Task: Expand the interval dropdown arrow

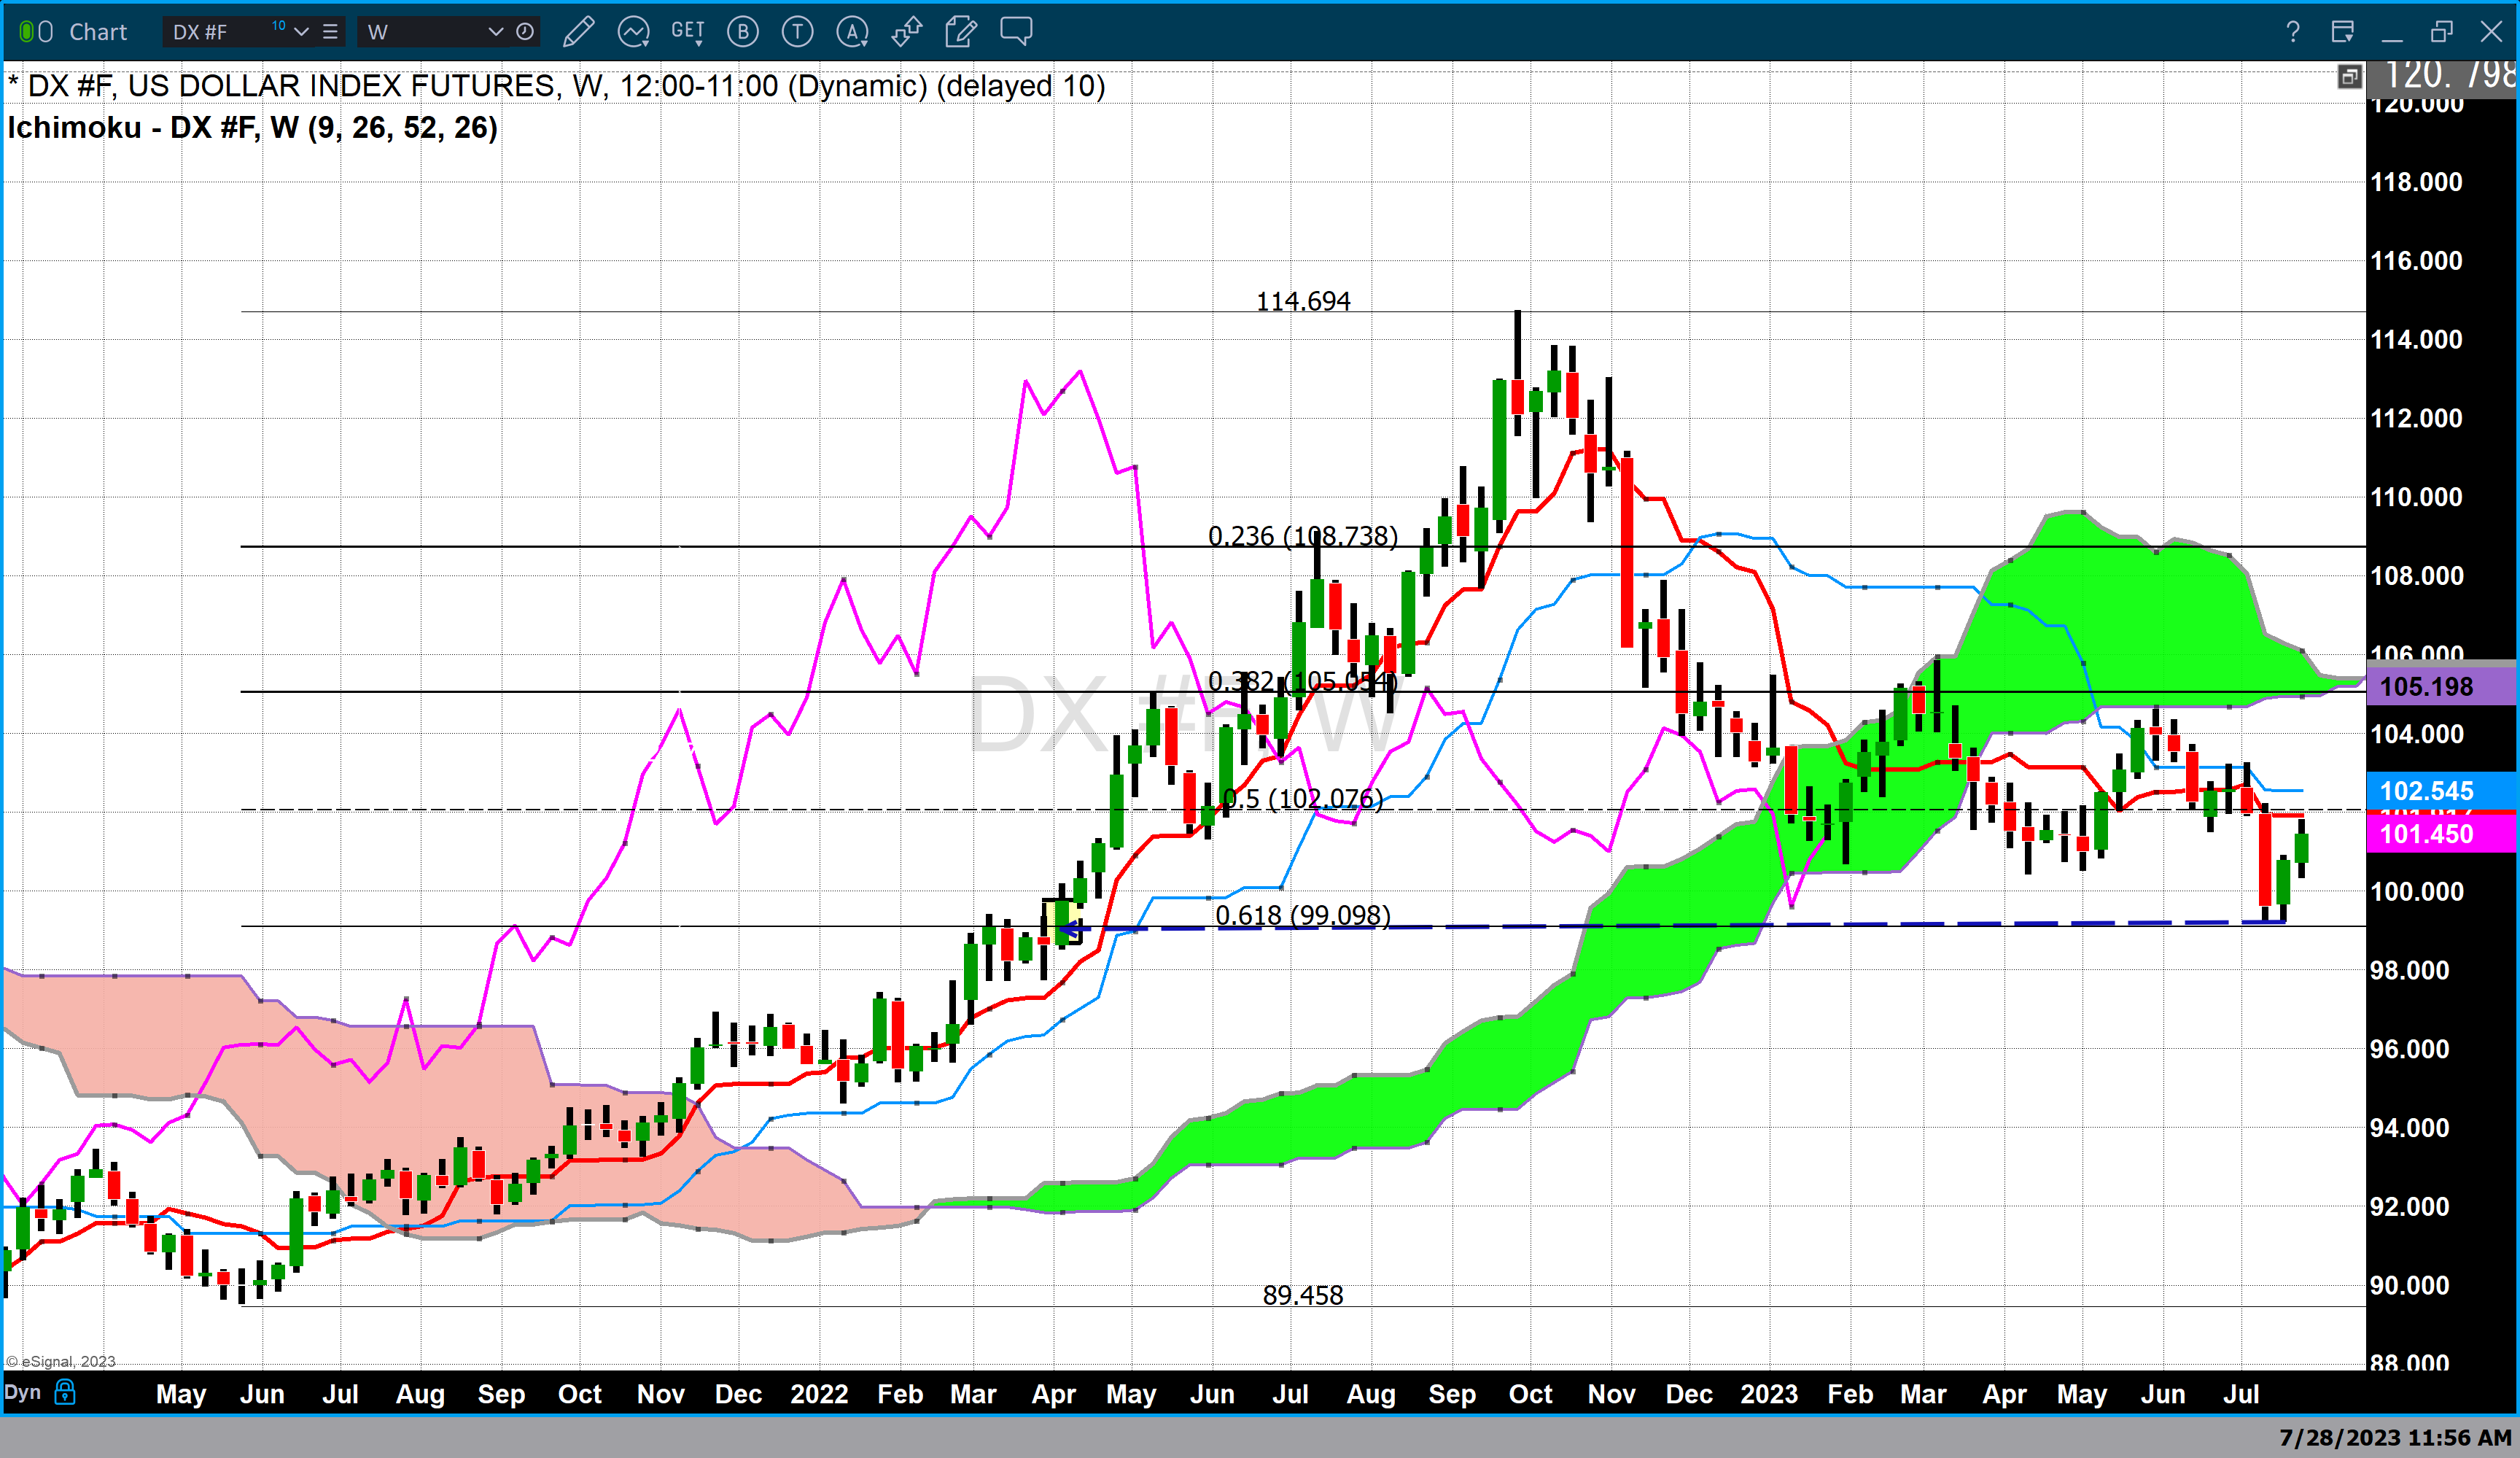Action: click(495, 32)
